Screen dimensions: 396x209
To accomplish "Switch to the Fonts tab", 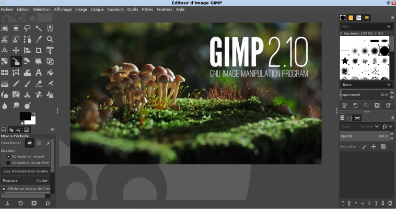I will (x=358, y=17).
